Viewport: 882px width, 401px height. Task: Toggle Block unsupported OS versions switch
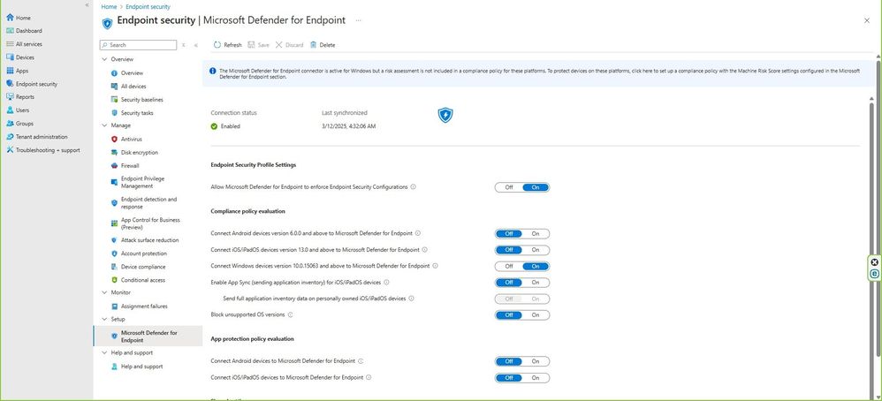coord(522,315)
